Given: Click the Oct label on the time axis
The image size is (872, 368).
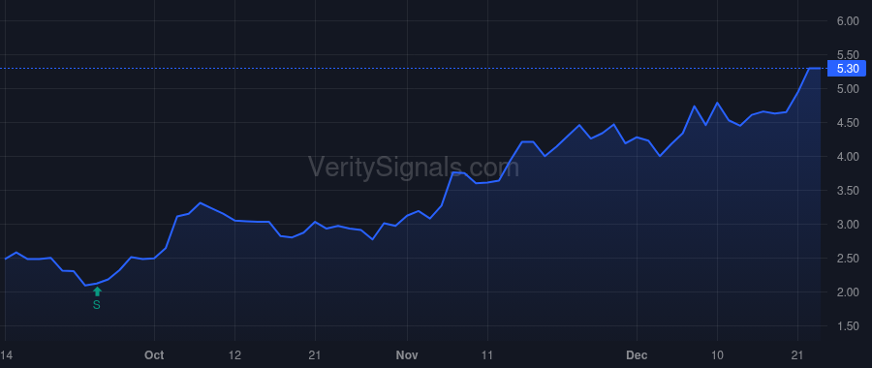Looking at the screenshot, I should pyautogui.click(x=154, y=354).
